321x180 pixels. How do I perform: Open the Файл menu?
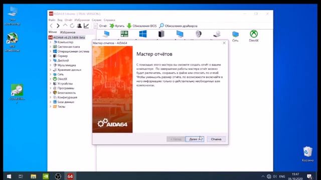click(x=52, y=20)
